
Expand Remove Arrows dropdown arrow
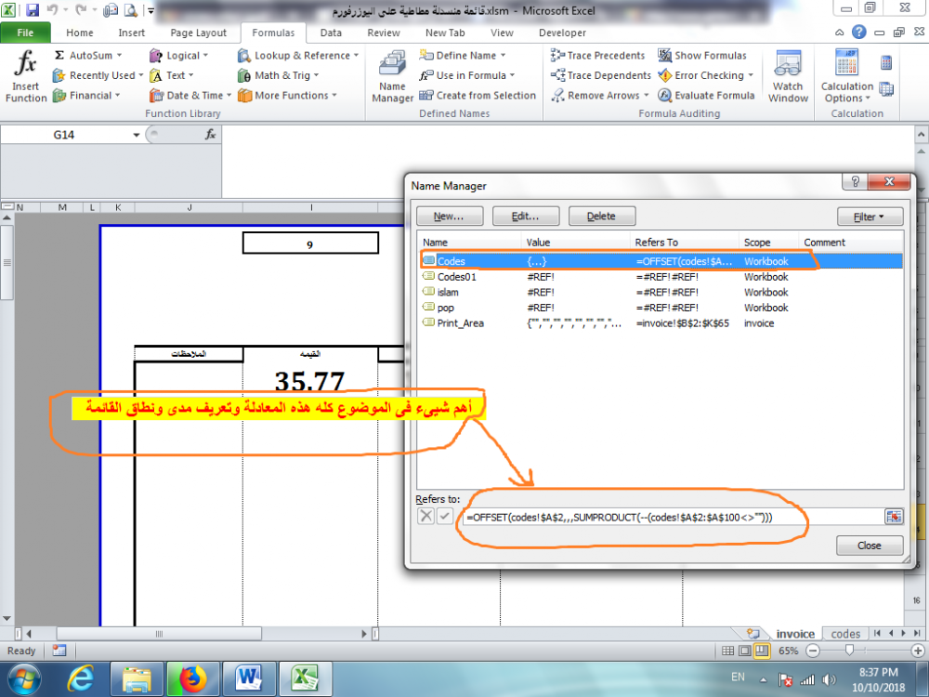(x=647, y=96)
